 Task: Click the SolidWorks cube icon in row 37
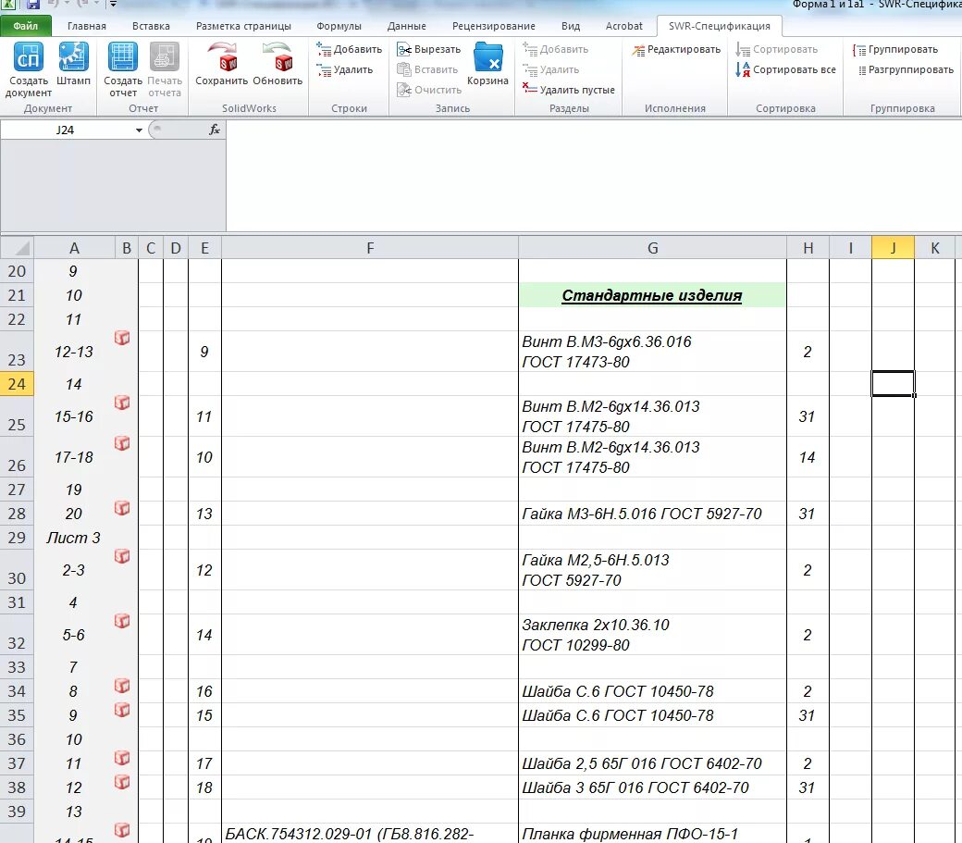tap(122, 759)
